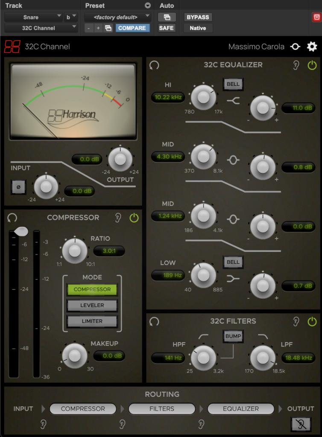The height and width of the screenshot is (437, 322).
Task: Turn off the Compressor power button
Action: [134, 218]
